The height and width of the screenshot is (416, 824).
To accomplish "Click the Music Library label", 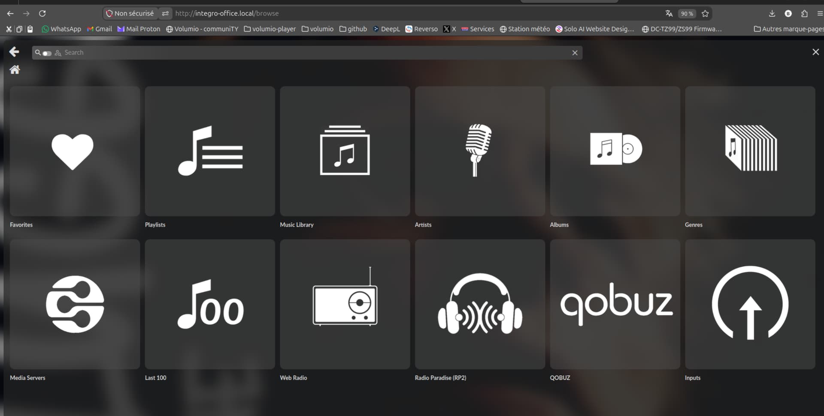I will 297,225.
